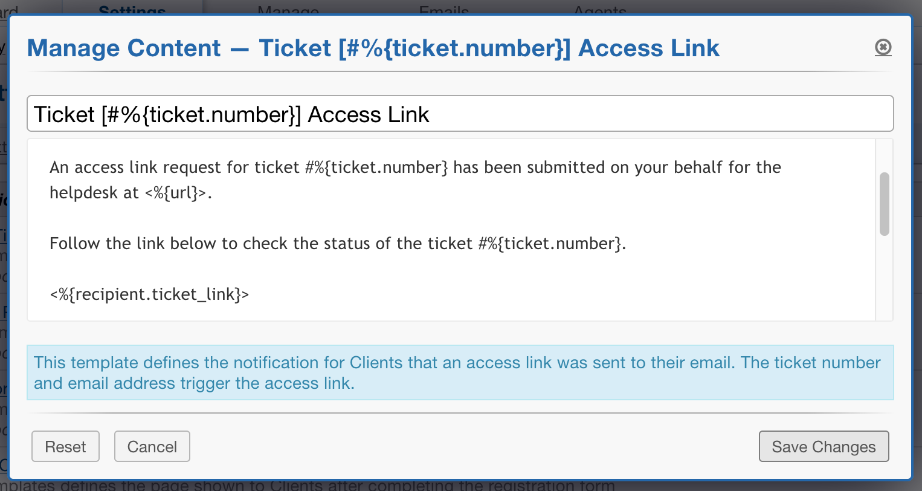Click the Reset button
This screenshot has height=491, width=922.
click(65, 446)
